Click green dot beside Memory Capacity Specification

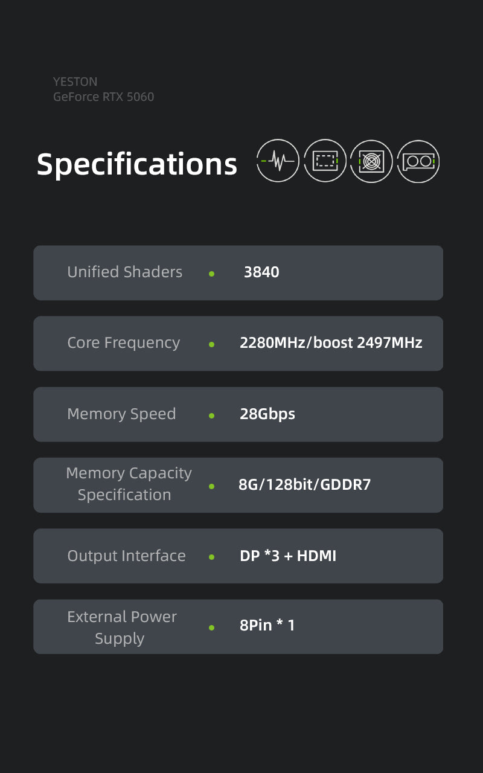click(211, 486)
